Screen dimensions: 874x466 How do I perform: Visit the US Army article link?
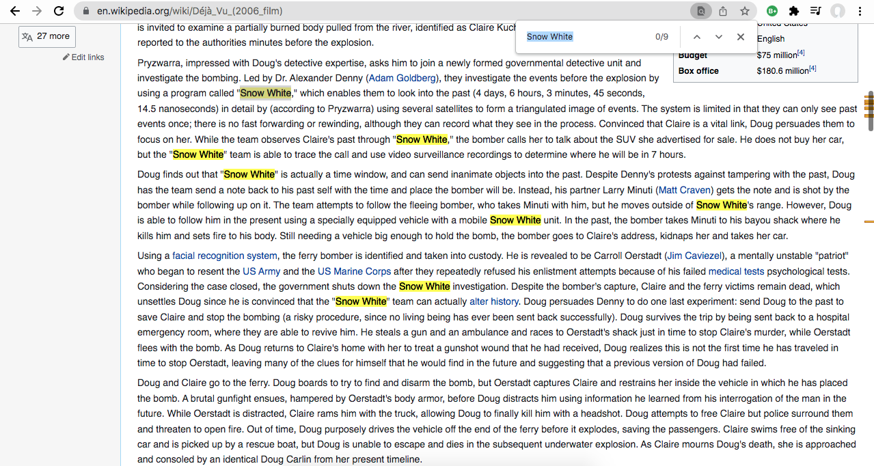tap(261, 271)
